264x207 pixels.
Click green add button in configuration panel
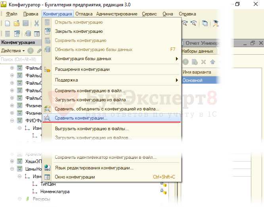pos(31,51)
